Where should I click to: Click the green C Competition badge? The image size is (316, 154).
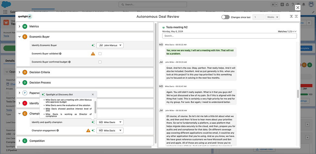25,141
